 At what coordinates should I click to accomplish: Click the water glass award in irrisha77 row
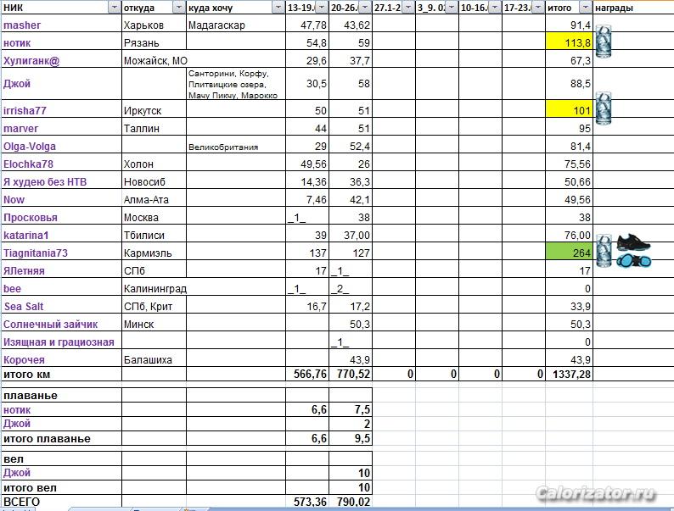(x=604, y=108)
